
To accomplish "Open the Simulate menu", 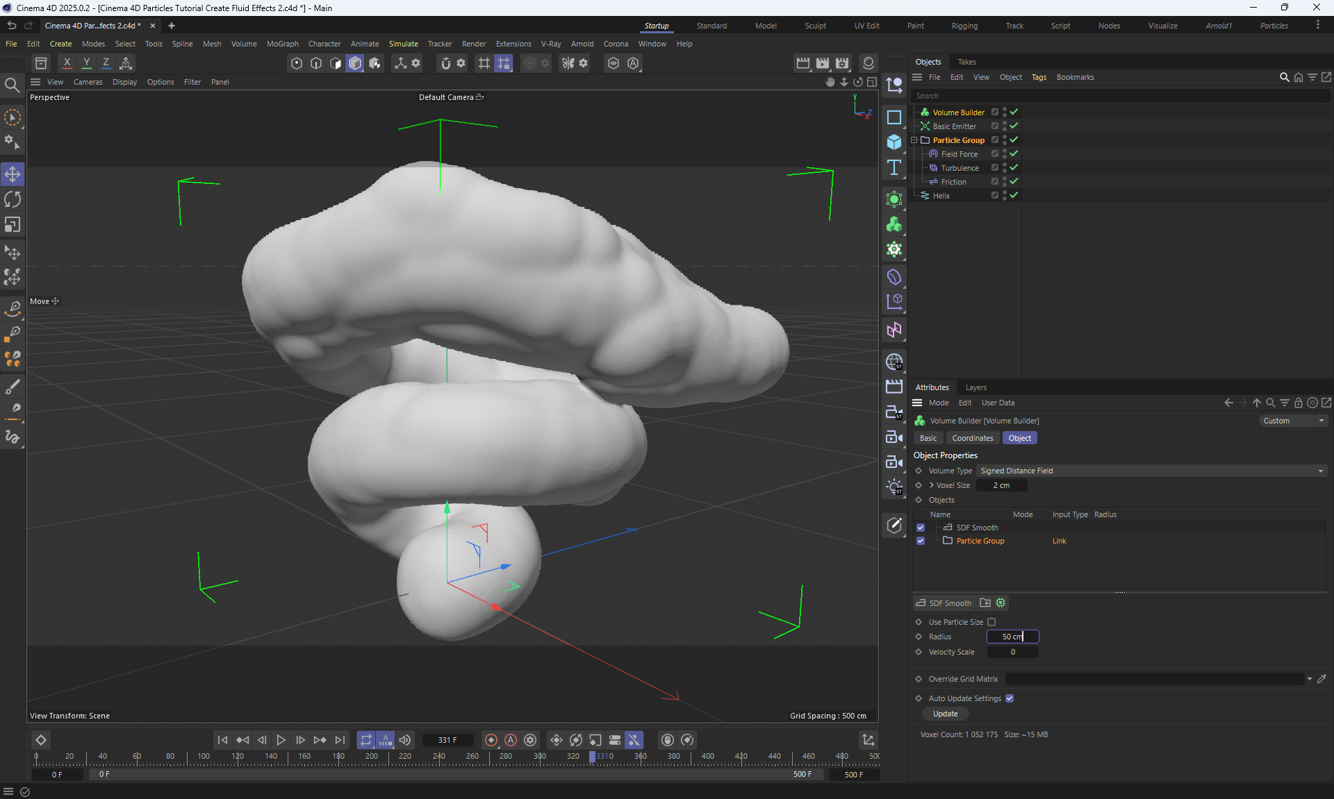I will click(403, 44).
